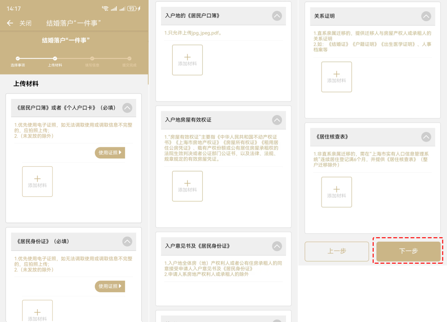The image size is (447, 322).
Task: Go back with 上一步 button
Action: pyautogui.click(x=336, y=251)
